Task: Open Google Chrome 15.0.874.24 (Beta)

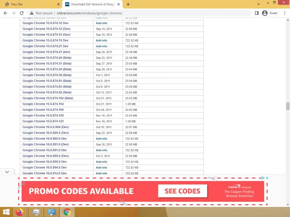Action: click(47, 58)
